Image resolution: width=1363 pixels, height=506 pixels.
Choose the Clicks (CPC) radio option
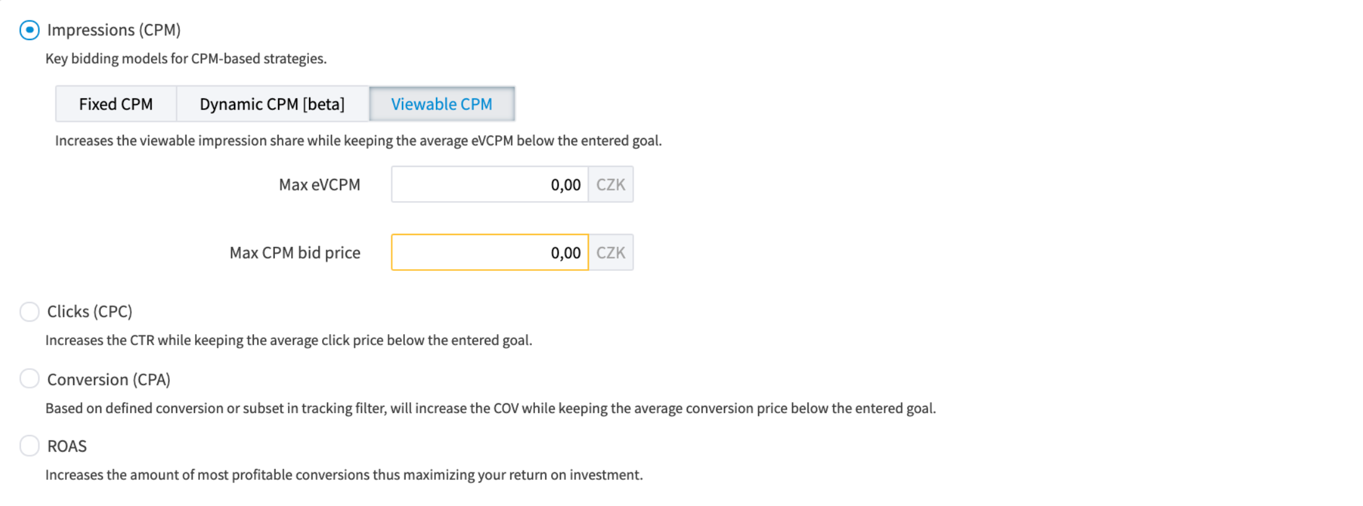click(x=29, y=311)
